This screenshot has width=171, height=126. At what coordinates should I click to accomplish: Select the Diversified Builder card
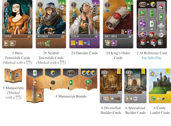111,86
